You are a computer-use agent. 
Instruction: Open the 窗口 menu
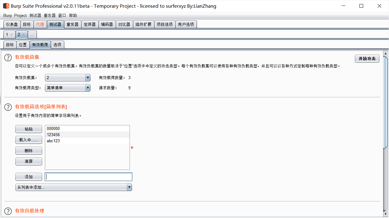point(62,15)
